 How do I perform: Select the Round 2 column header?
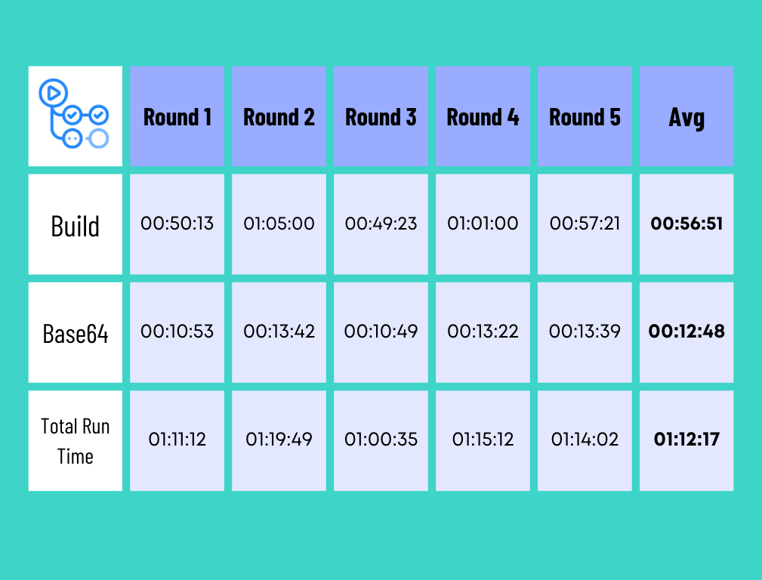pyautogui.click(x=279, y=116)
